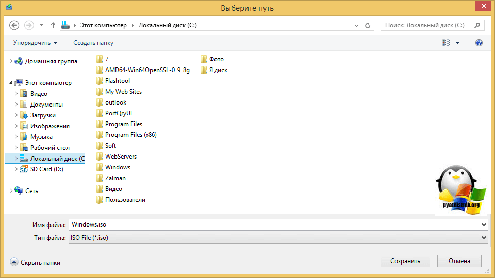Collapse the Этот компьютер tree node
This screenshot has width=495, height=278.
point(11,83)
